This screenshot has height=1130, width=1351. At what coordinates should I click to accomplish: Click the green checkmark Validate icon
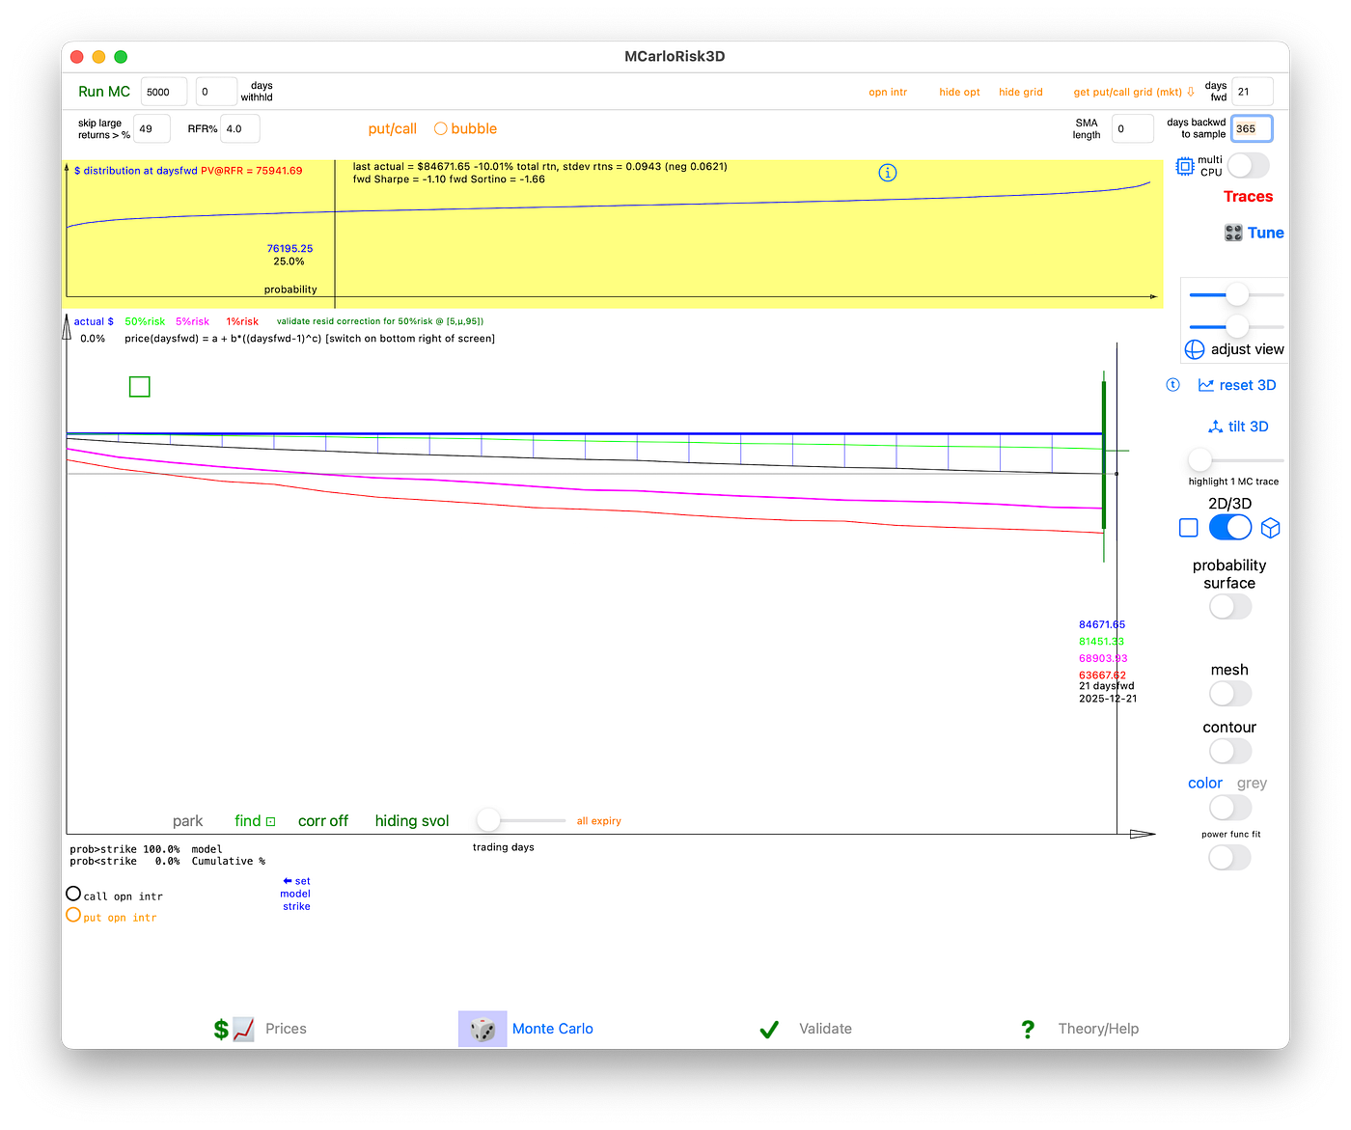click(x=769, y=1030)
